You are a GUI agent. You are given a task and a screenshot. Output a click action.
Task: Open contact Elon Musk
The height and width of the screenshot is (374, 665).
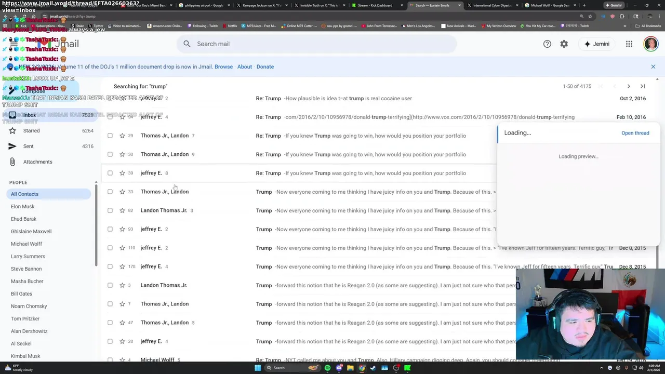(22, 207)
